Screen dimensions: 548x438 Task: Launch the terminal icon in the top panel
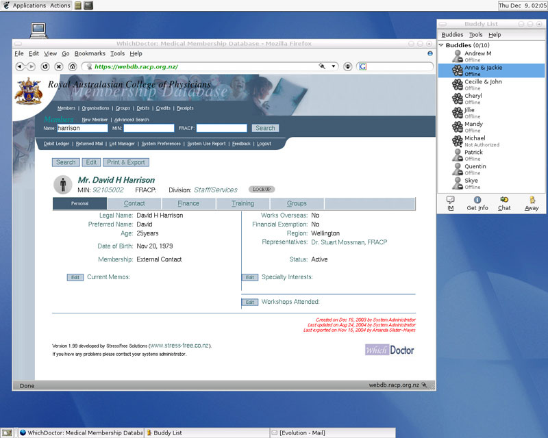pos(88,5)
